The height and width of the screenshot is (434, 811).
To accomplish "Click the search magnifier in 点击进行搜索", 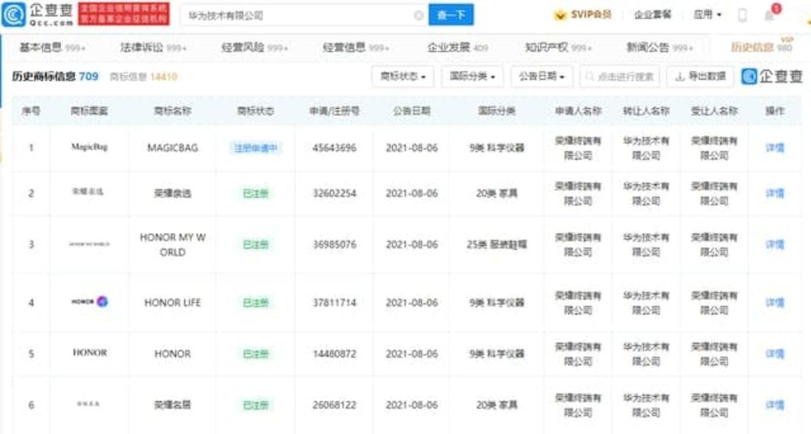I will coord(589,77).
